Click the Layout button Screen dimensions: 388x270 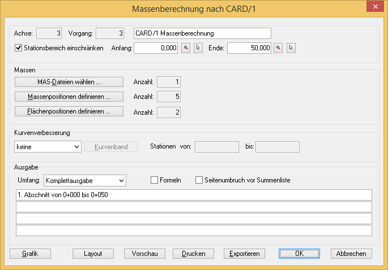[x=93, y=254]
